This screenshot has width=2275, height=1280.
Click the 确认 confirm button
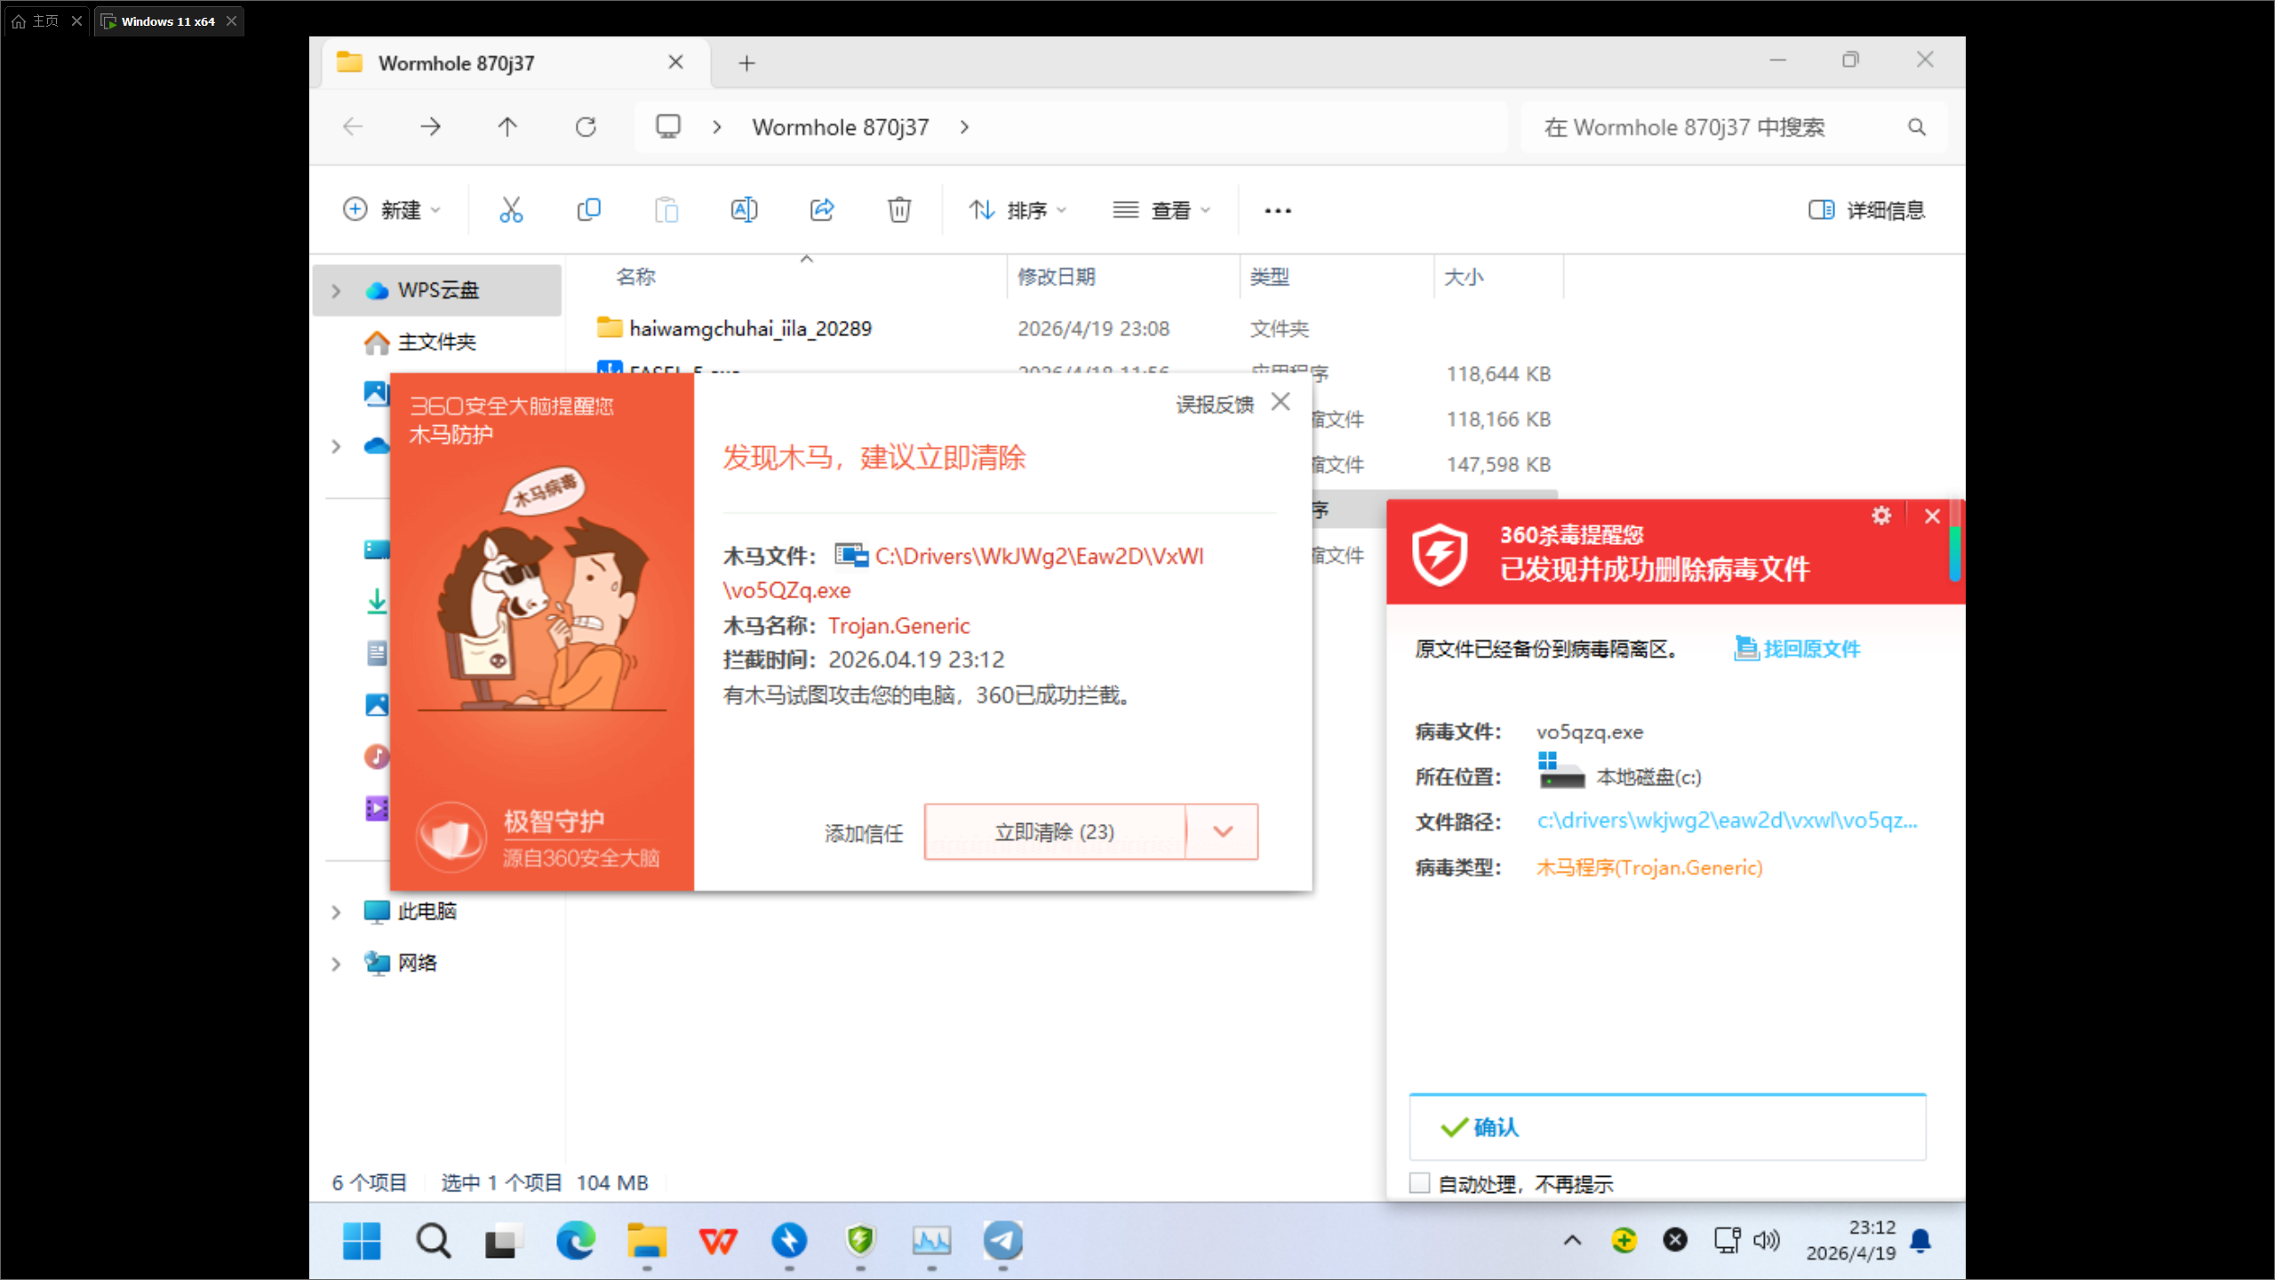point(1667,1127)
